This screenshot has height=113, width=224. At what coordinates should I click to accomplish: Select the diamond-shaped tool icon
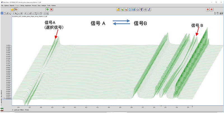tap(25, 13)
